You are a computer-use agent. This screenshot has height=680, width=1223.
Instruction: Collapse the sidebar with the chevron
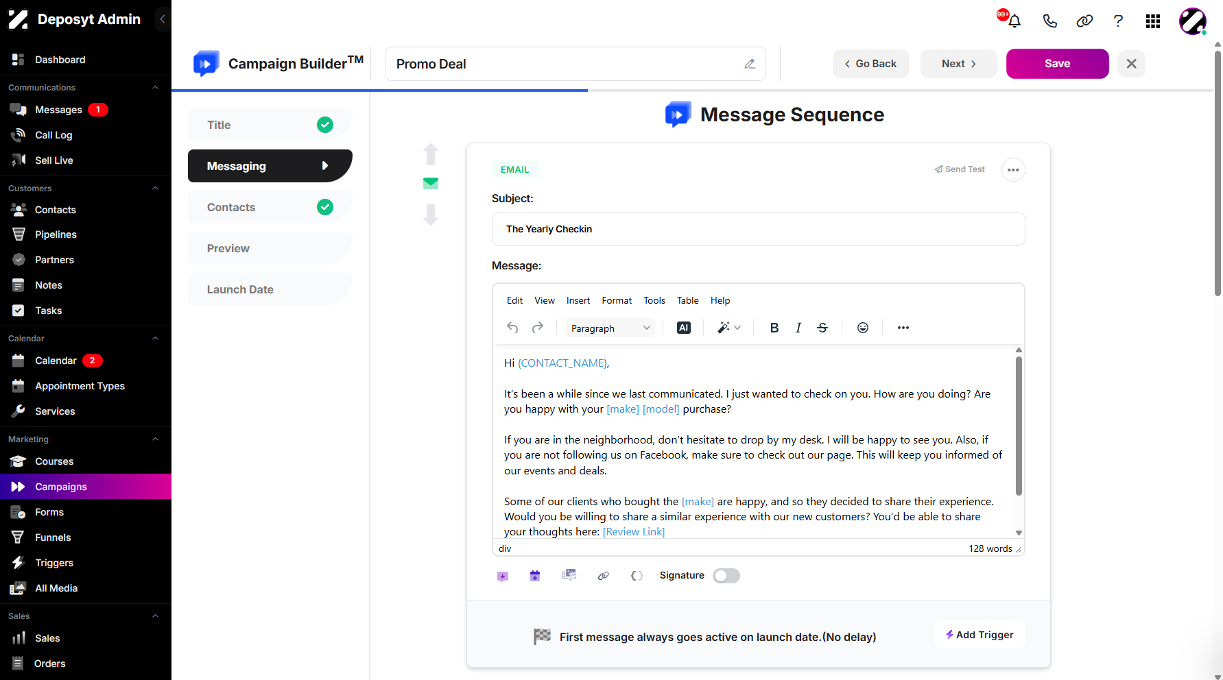[x=163, y=19]
